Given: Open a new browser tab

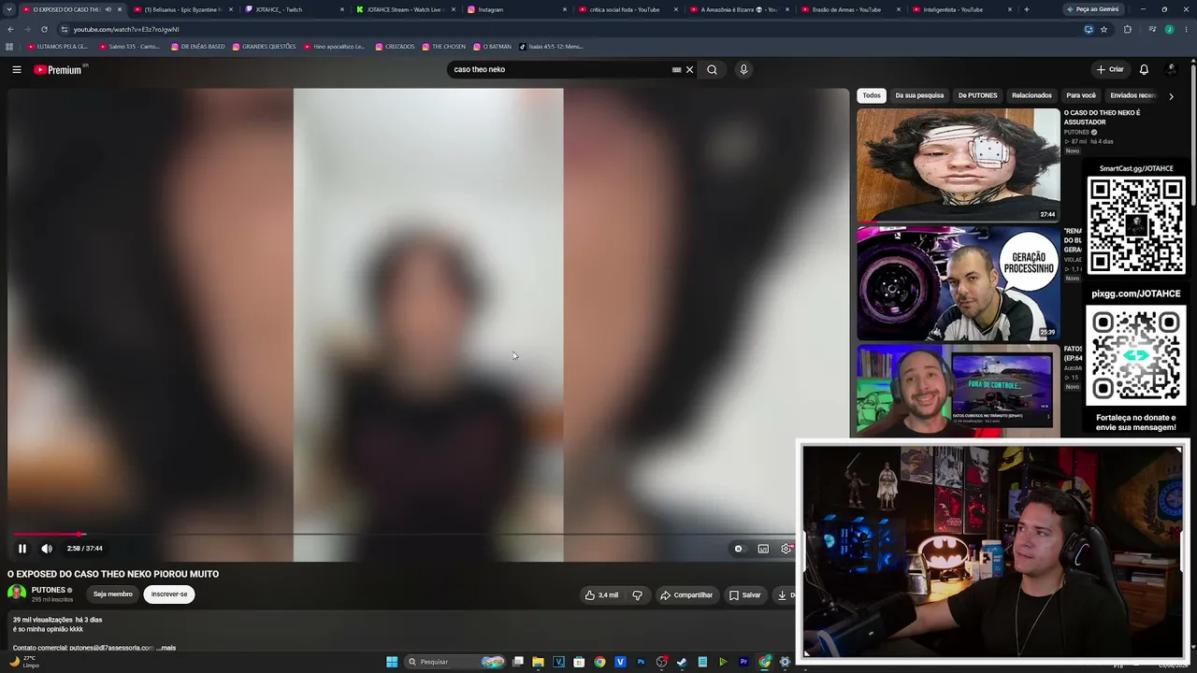Looking at the screenshot, I should (1027, 9).
